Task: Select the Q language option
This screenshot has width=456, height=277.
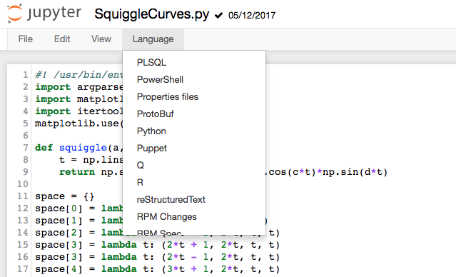Action: (194, 166)
